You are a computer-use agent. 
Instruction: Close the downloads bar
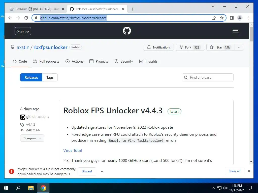(x=249, y=171)
